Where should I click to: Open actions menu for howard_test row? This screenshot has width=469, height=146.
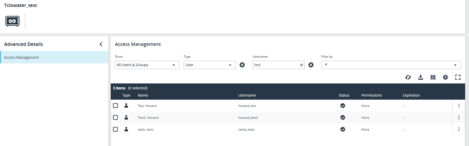(459, 106)
